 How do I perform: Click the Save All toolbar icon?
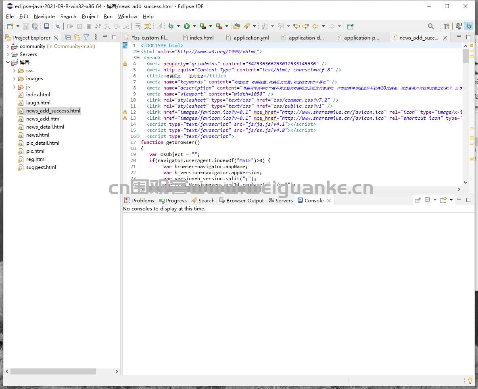point(35,27)
